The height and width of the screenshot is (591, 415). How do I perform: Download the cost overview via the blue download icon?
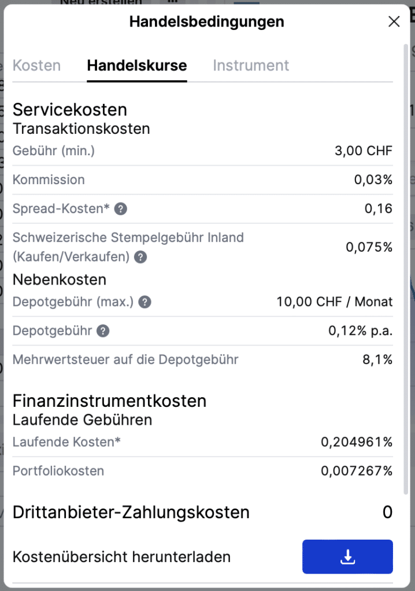pyautogui.click(x=347, y=556)
